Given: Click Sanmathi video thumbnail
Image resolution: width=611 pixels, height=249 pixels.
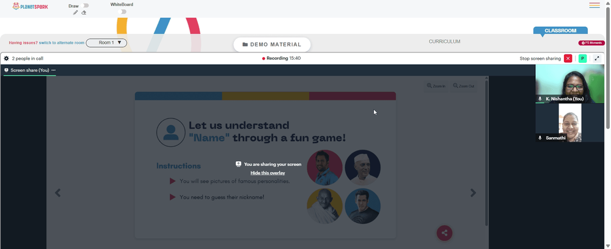Looking at the screenshot, I should click(569, 123).
